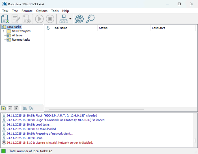The height and width of the screenshot is (154, 198).
Task: Open the Remote menu
Action: (27, 11)
